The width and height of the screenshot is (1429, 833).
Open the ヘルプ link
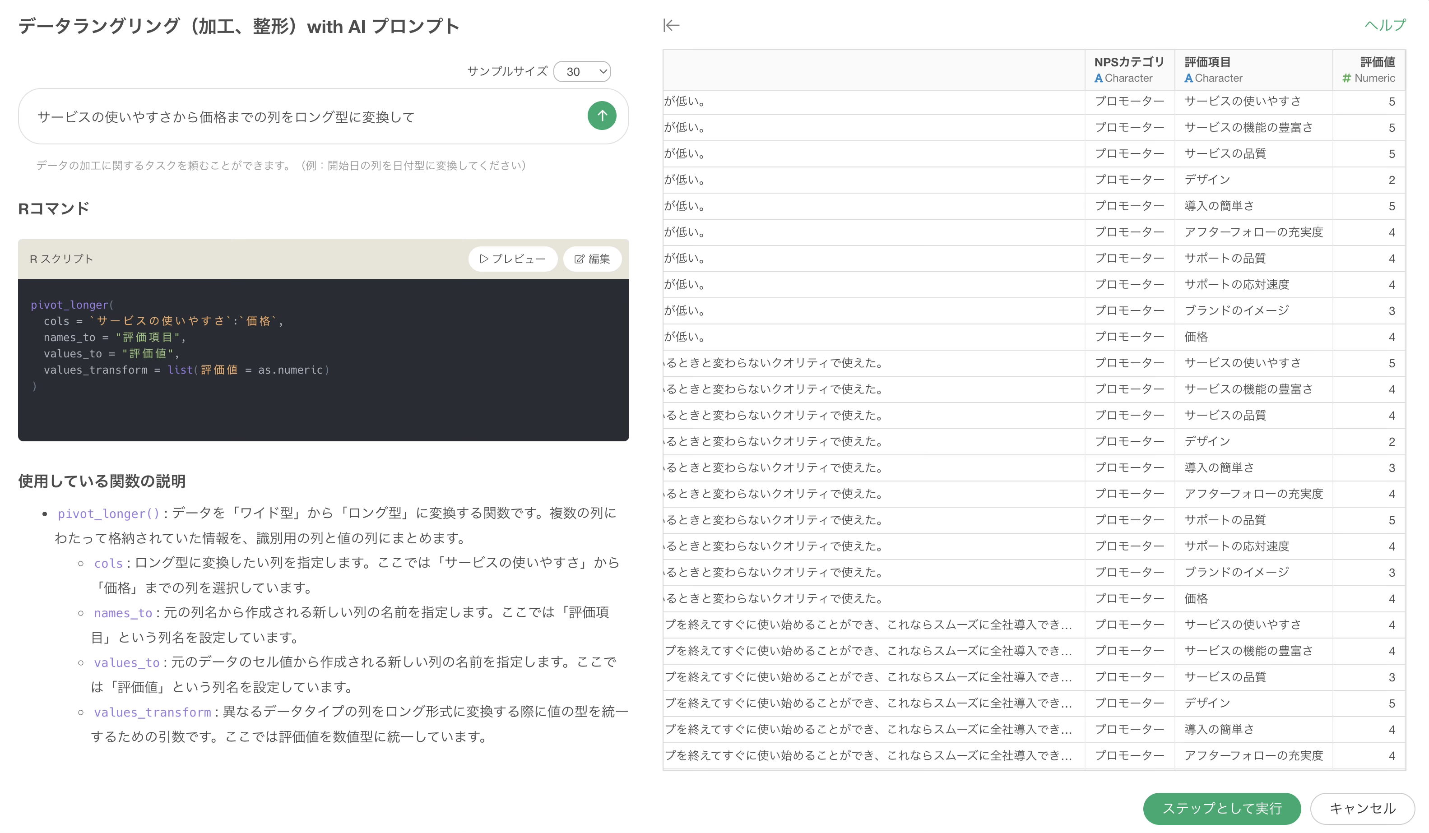[x=1384, y=26]
